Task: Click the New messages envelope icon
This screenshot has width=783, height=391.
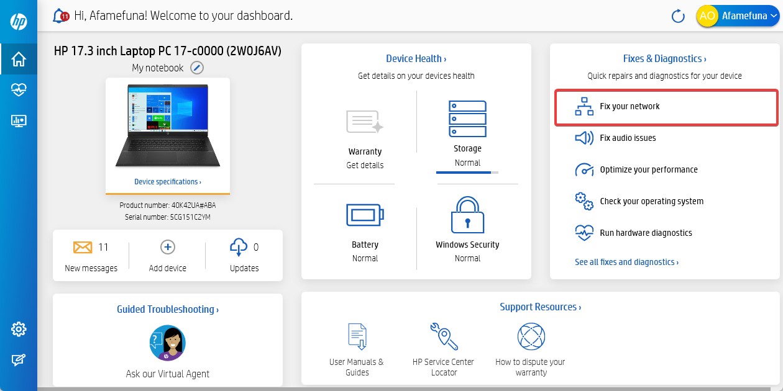Action: (x=83, y=247)
